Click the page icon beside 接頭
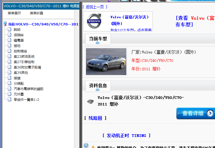 pos(10,78)
